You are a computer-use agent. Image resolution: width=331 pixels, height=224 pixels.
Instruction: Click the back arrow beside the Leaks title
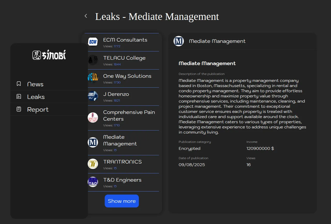tap(86, 16)
